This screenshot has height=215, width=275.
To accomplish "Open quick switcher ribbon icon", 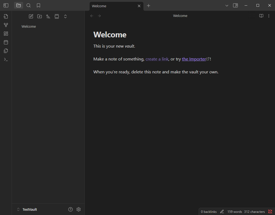I will (6, 16).
